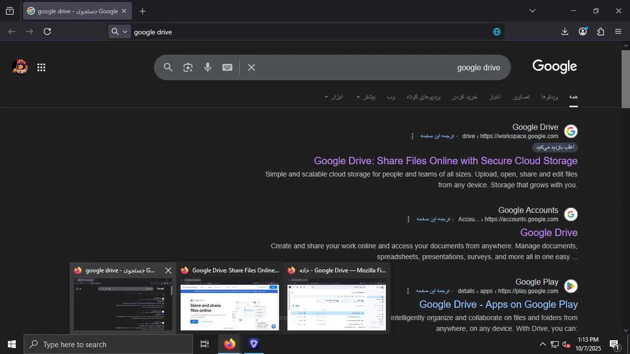Switch to 'Google Drive: Share Files Online...' preview window

coord(230,298)
